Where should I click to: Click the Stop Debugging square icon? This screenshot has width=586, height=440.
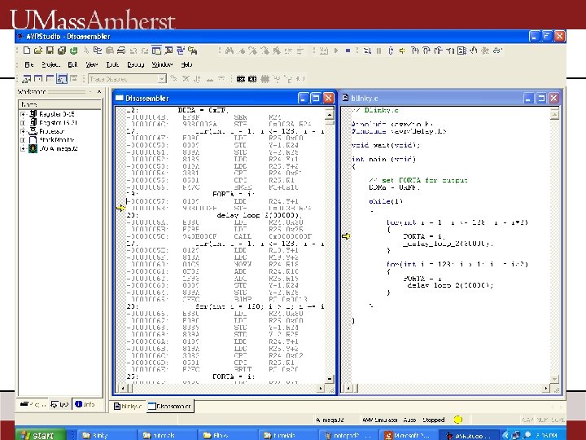(348, 51)
